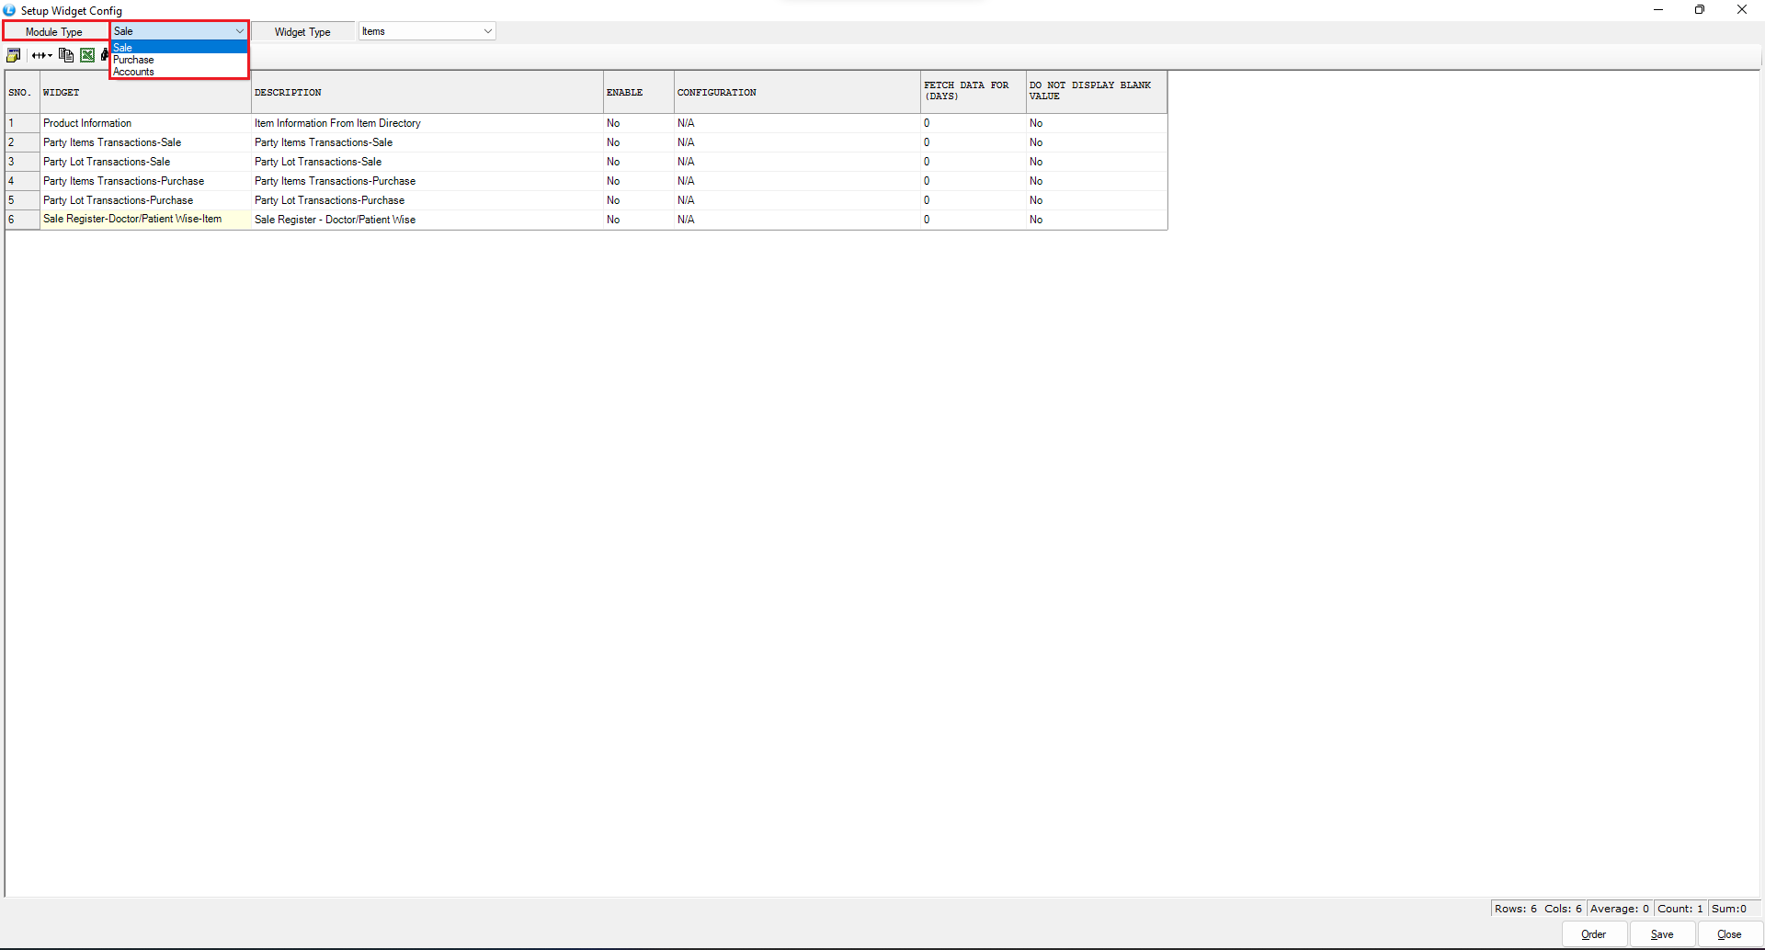Collapse the Module Type combo box arrow
This screenshot has width=1765, height=950.
239,31
